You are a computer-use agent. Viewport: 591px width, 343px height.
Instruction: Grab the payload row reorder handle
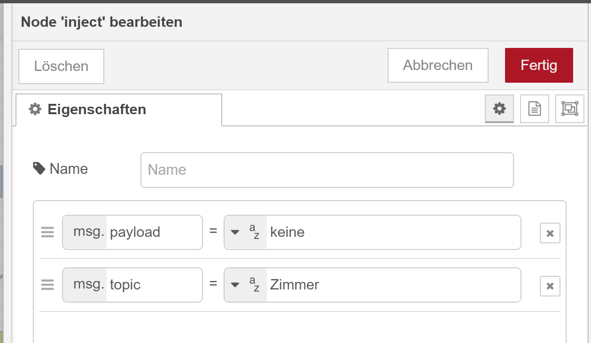coord(47,232)
